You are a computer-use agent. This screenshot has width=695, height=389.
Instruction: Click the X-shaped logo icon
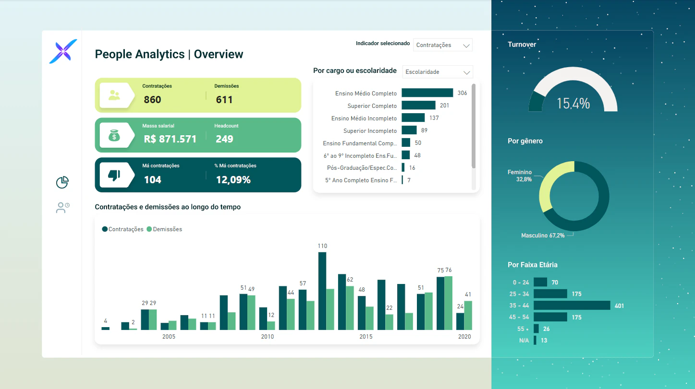coord(63,51)
